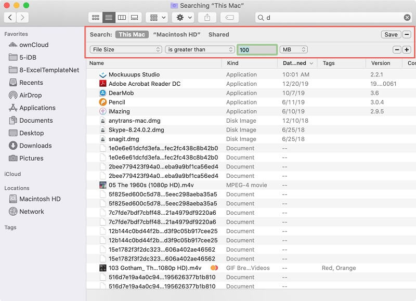Click the Favorites sidebar heading
Image resolution: width=416 pixels, height=301 pixels.
coord(16,34)
